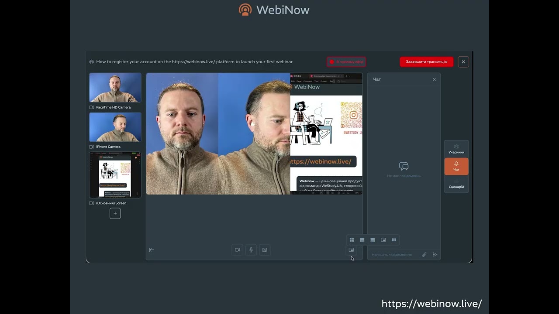Close the webinar studio window
Viewport: 559px width, 314px height.
click(x=463, y=62)
